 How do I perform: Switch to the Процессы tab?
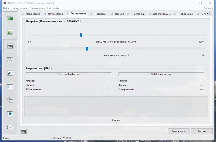pos(98,14)
